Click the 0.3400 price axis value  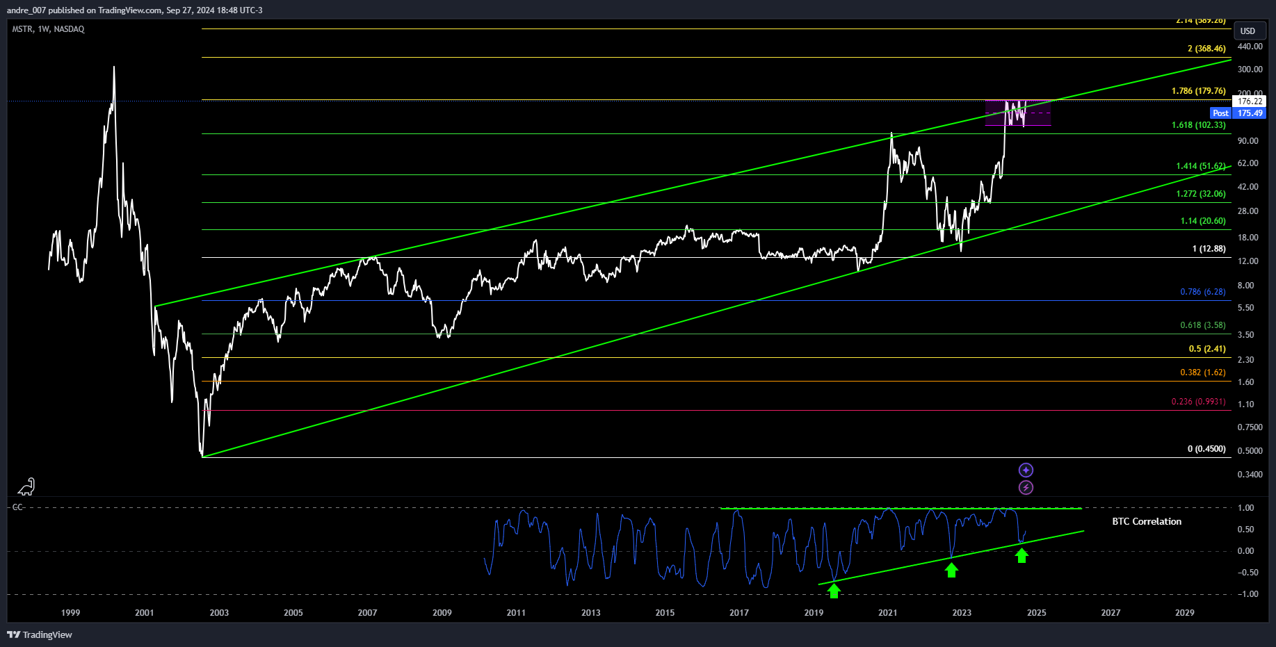point(1250,475)
